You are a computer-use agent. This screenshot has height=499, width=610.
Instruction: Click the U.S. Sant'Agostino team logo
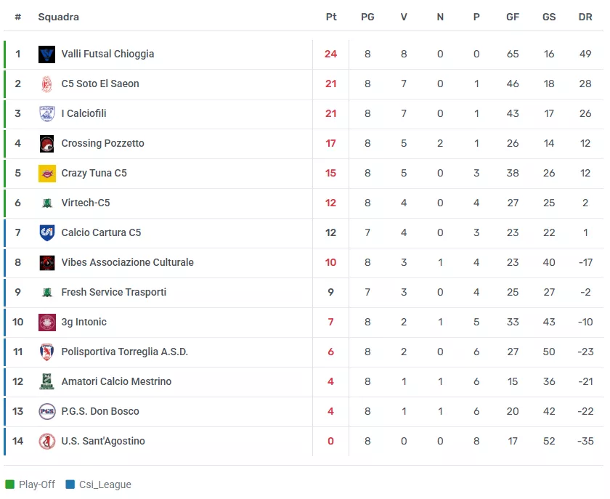(47, 441)
